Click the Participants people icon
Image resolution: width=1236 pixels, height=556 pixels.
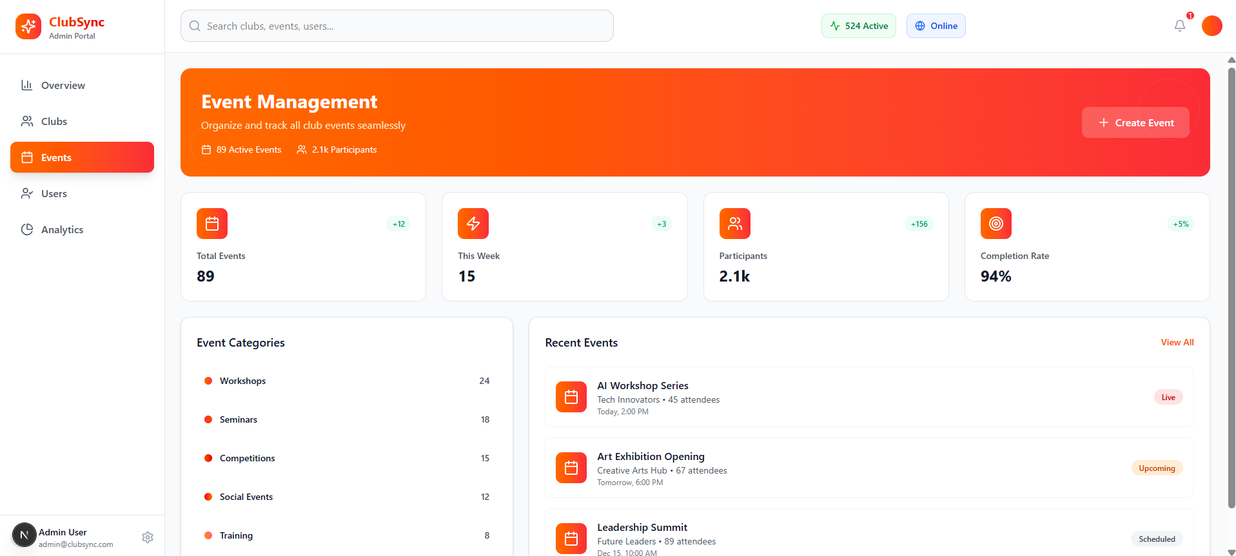coord(735,224)
